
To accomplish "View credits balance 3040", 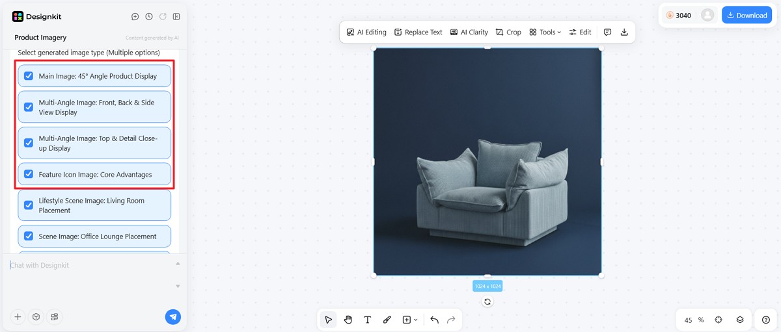I will coord(678,15).
